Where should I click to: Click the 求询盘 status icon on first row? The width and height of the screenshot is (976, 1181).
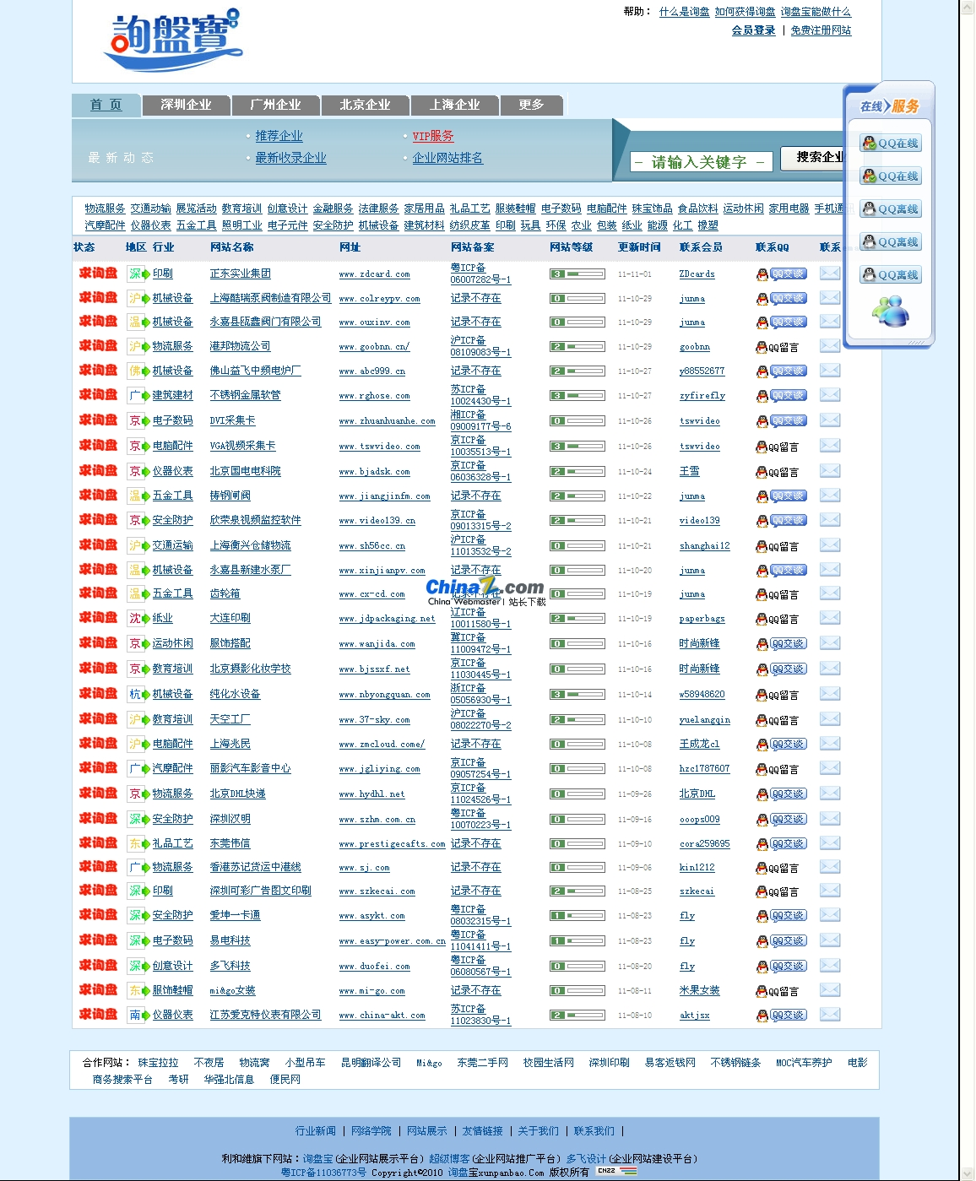point(97,274)
